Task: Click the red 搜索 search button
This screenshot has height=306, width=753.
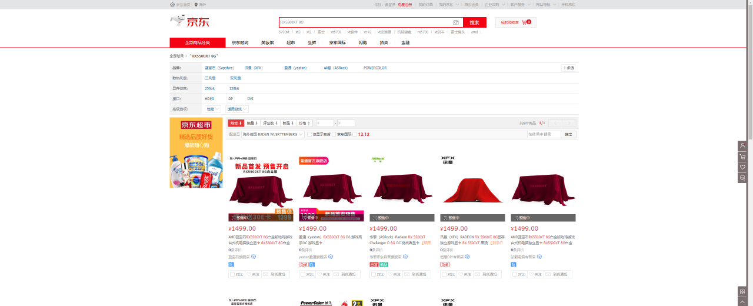Action: [475, 22]
